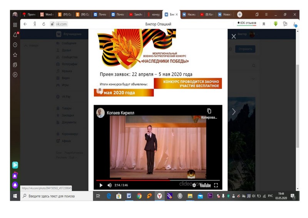Open a new browser tab with plus
This screenshot has width=308, height=218.
pos(239,14)
